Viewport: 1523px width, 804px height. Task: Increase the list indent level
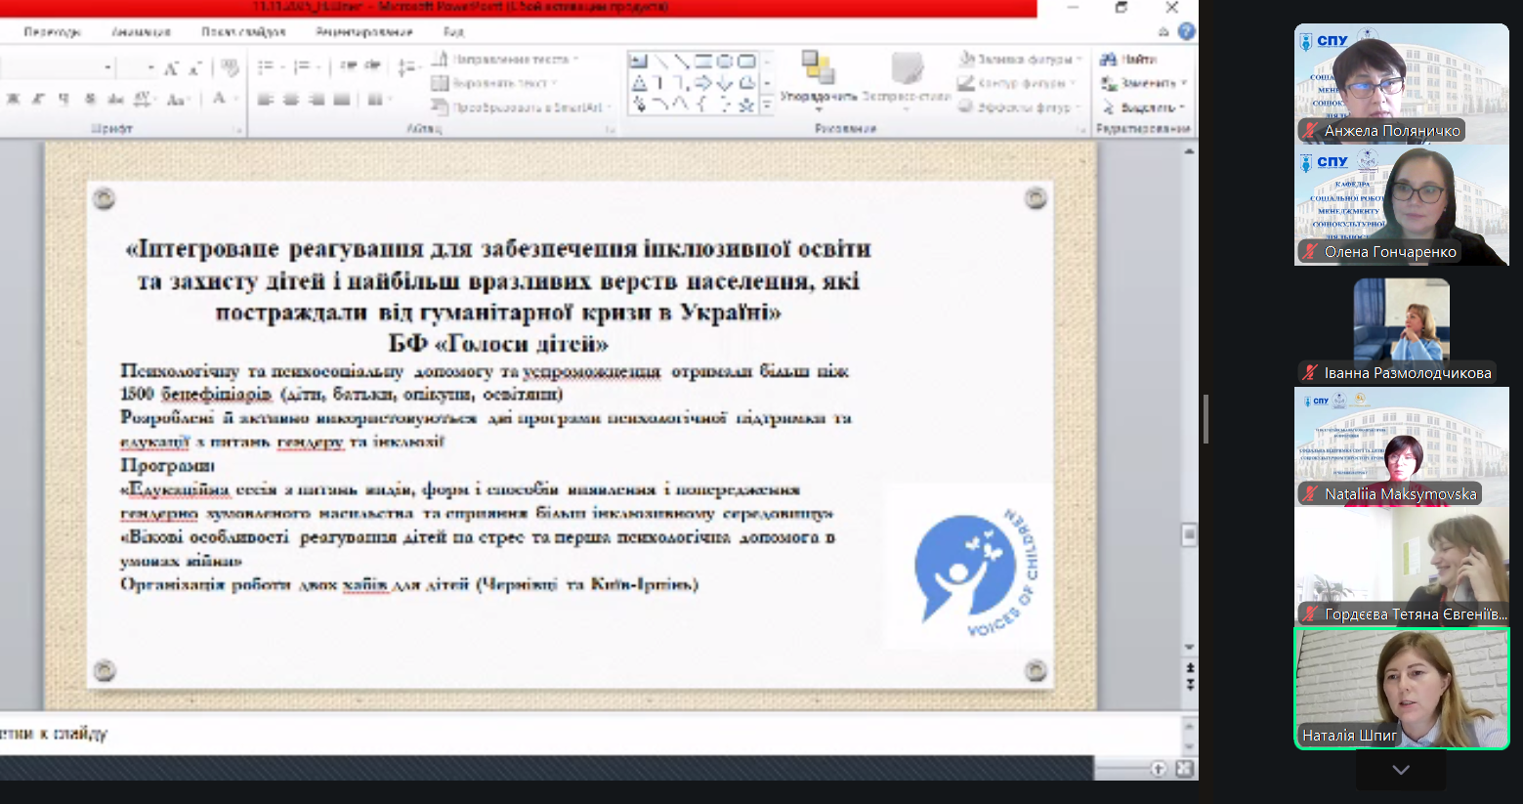point(372,66)
